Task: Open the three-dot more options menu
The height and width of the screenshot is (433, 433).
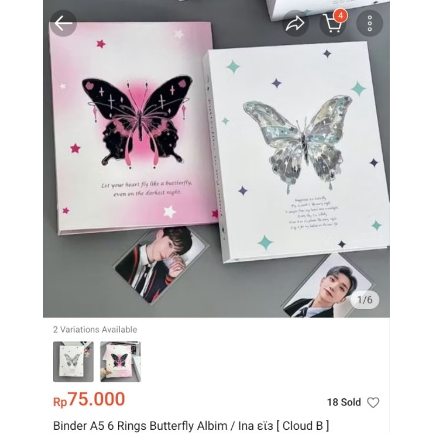Action: 370,23
